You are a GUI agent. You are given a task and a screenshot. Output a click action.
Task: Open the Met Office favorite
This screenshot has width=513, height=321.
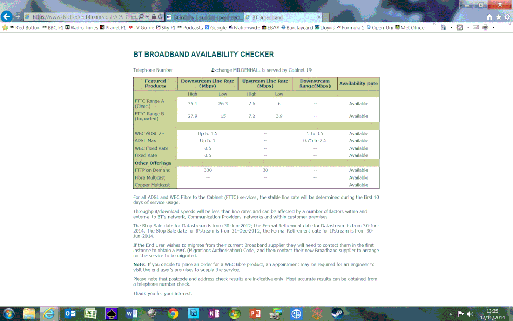[x=410, y=27]
